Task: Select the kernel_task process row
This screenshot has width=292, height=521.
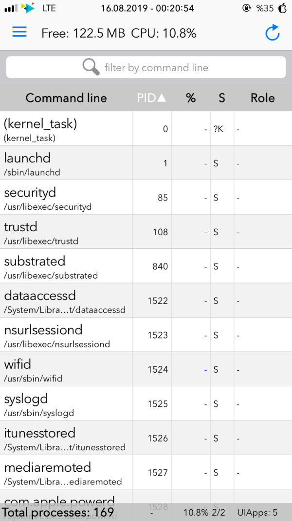Action: coord(66,129)
